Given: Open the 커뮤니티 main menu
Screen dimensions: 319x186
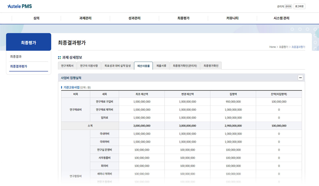Looking at the screenshot, I should 232,18.
